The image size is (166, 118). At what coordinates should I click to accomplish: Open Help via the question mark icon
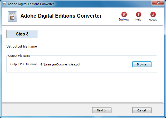(x=139, y=14)
